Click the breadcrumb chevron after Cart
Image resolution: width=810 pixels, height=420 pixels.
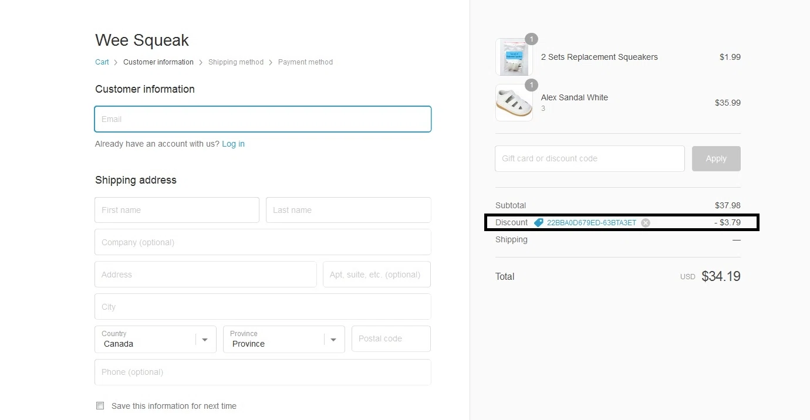(116, 62)
